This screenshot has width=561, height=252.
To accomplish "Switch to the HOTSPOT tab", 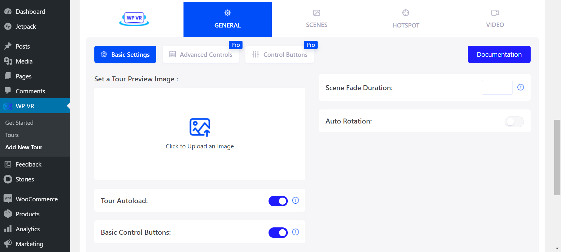I will (406, 19).
